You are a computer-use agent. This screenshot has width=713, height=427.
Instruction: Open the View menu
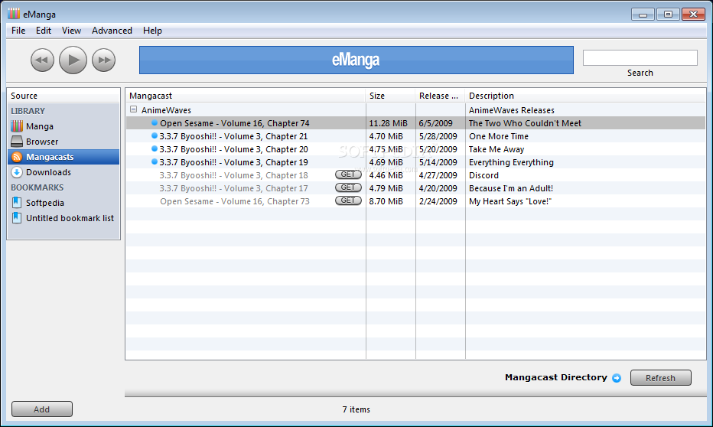coord(71,31)
